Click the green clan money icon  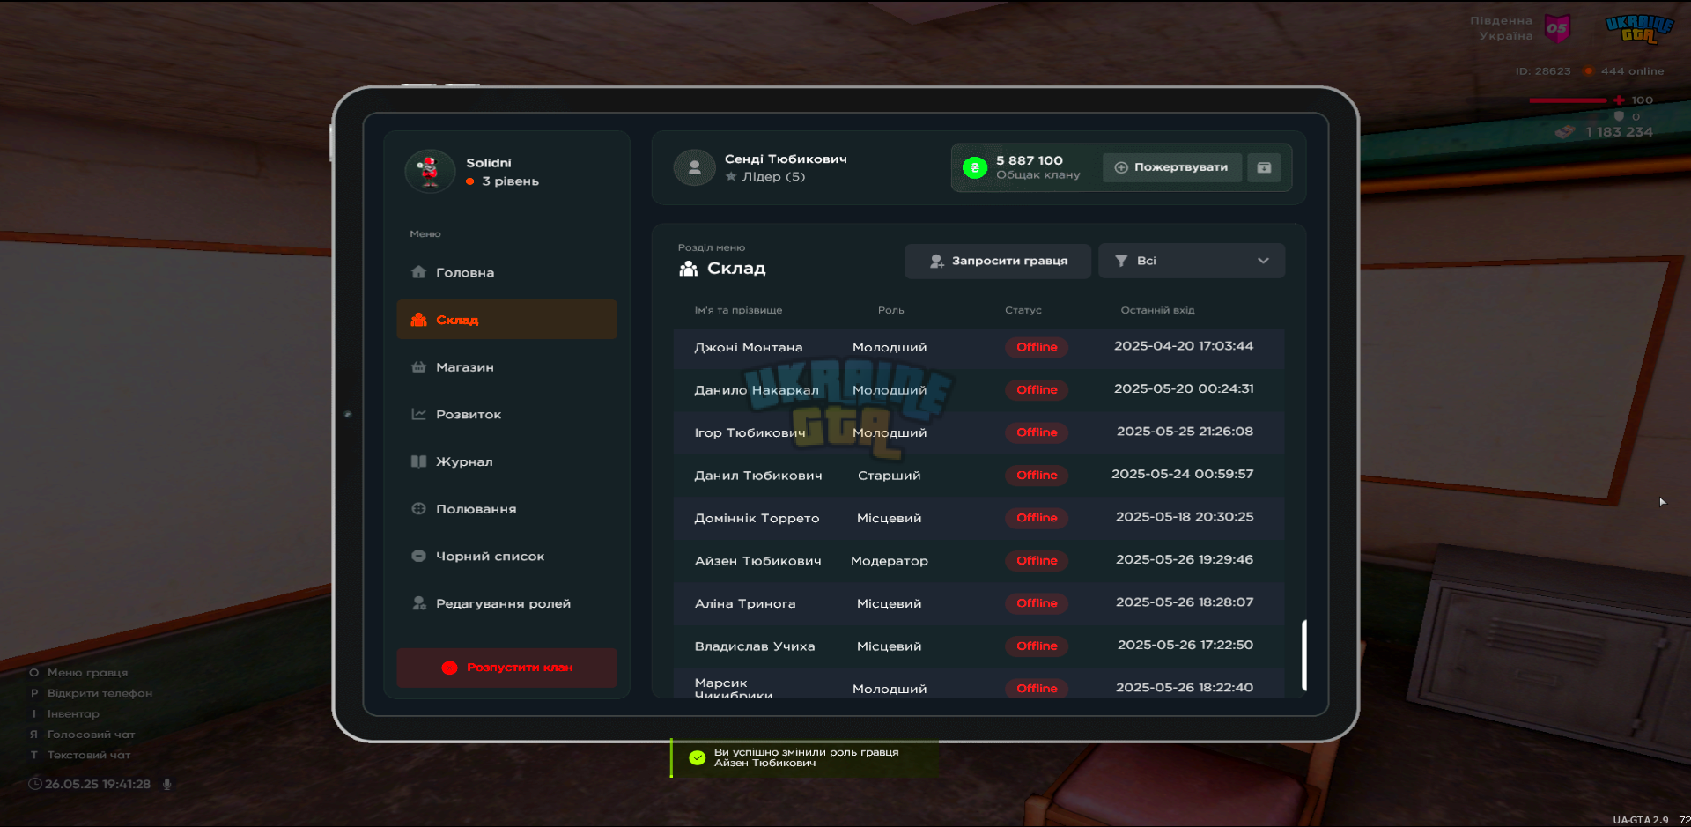[975, 167]
